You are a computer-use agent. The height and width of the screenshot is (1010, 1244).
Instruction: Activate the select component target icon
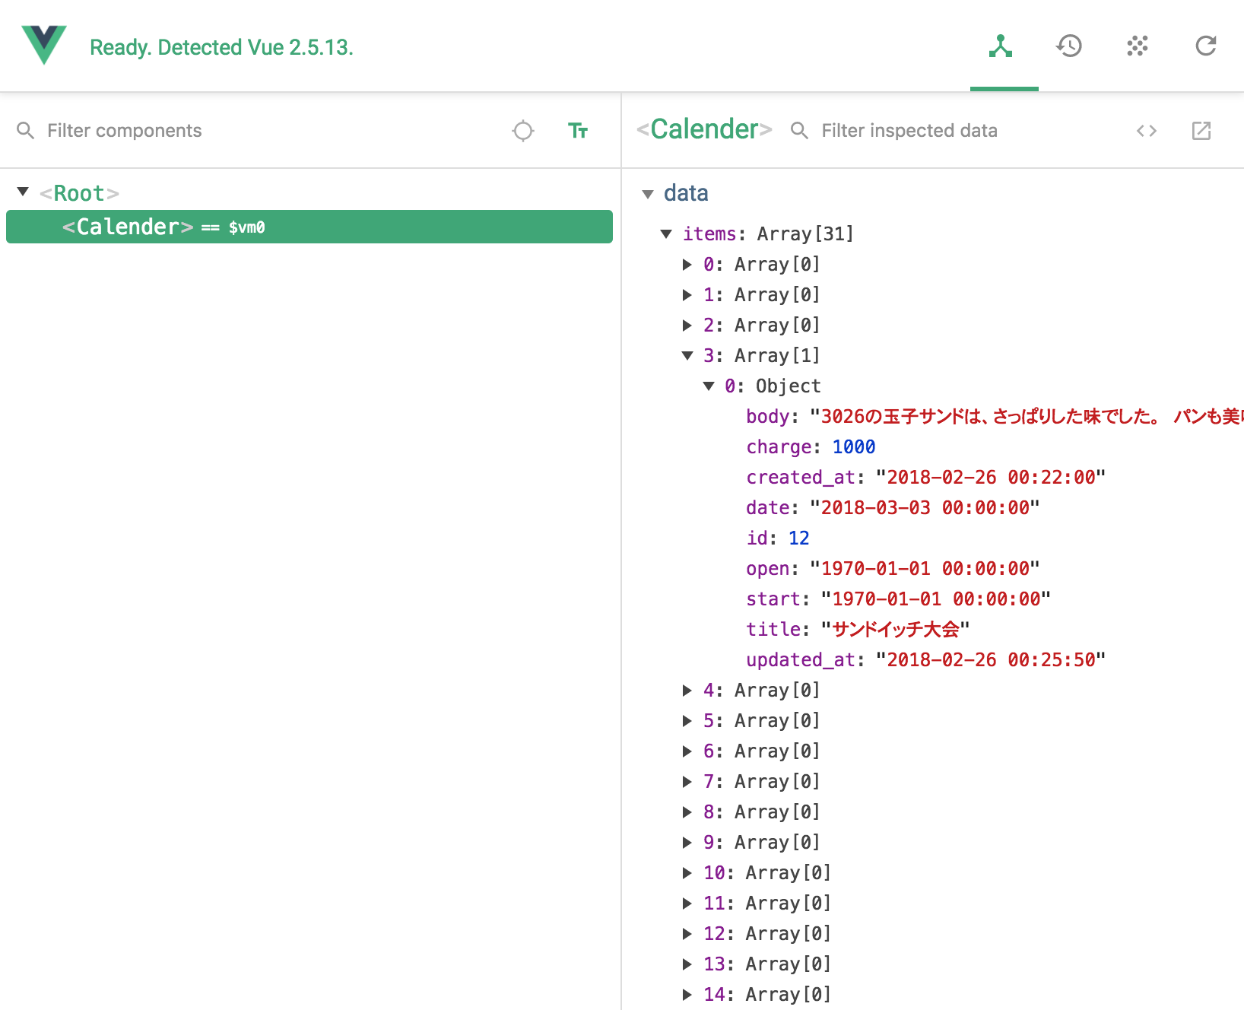pyautogui.click(x=523, y=131)
